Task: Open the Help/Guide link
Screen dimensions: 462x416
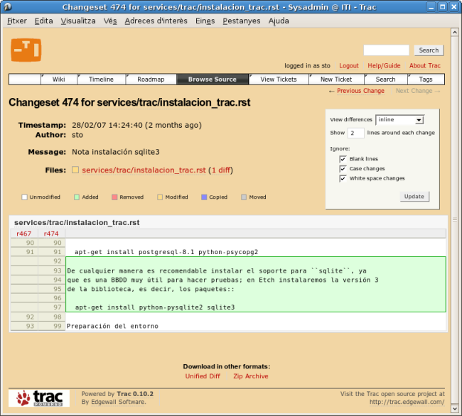Action: coord(384,65)
